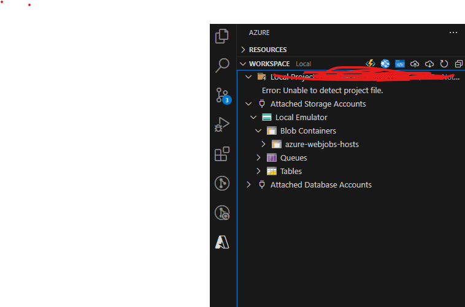This screenshot has width=465, height=307.
Task: Expand the azure-webjobs-hosts container
Action: coord(263,145)
